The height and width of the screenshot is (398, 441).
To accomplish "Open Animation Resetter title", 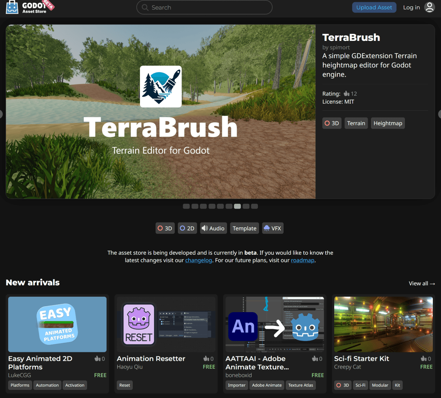I will pos(151,359).
